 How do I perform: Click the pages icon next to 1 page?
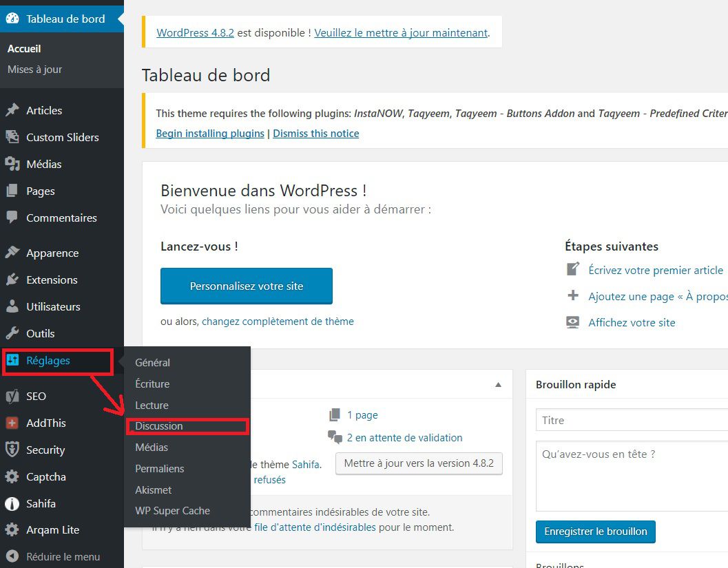(x=334, y=415)
